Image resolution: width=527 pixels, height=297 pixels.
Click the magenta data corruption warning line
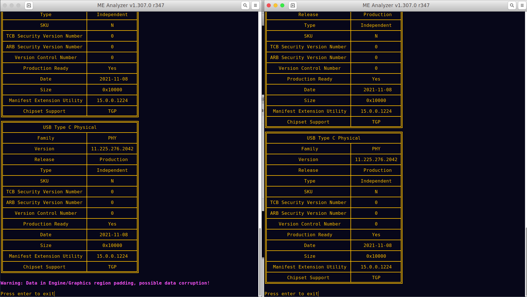(105, 283)
